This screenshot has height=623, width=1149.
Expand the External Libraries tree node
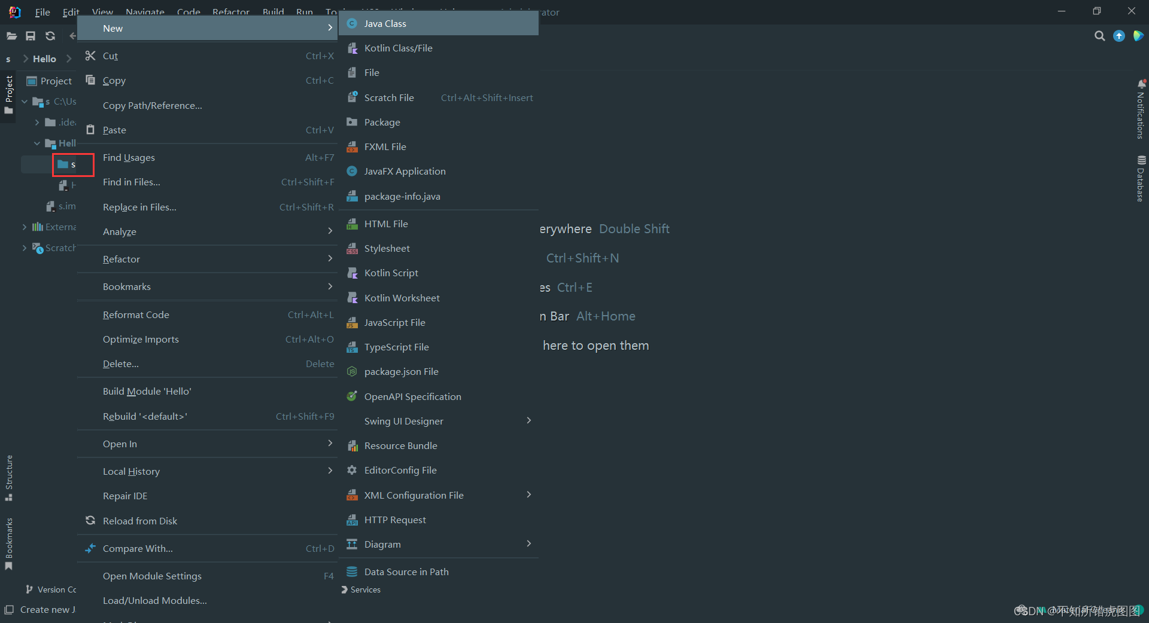click(x=25, y=227)
